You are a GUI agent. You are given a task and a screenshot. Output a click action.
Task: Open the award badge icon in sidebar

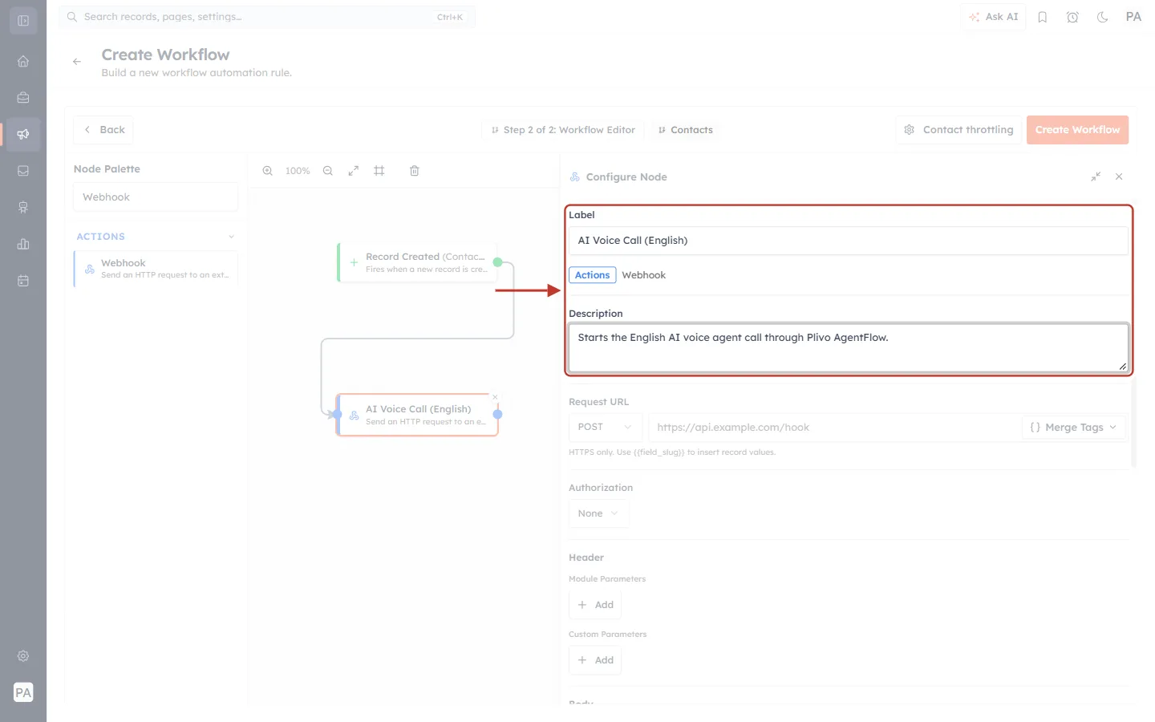23,208
